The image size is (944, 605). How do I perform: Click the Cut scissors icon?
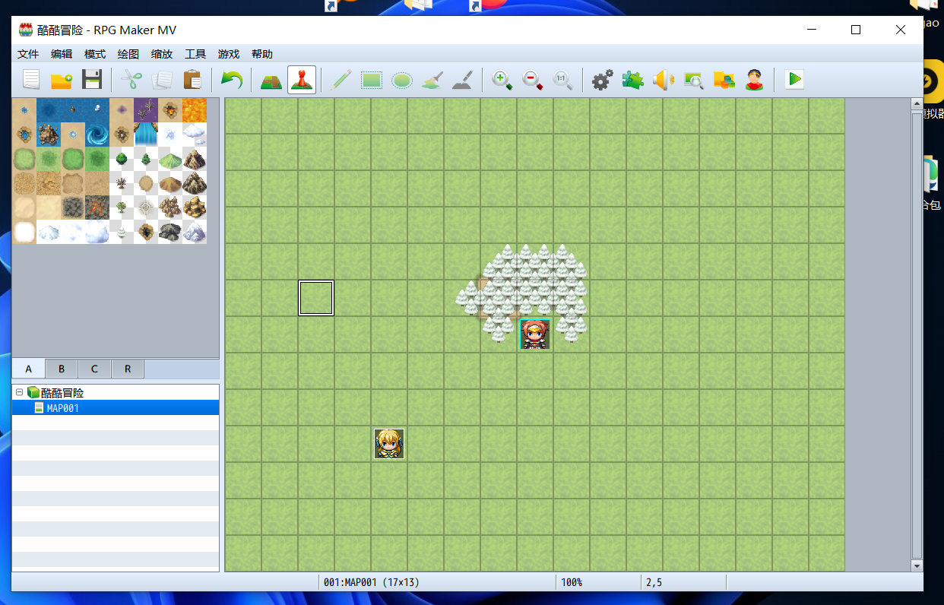click(131, 79)
